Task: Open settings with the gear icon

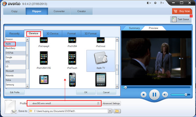Action: tap(155, 3)
